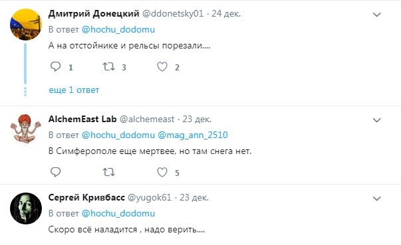Open the tweet timestamp "24 дек."
Image resolution: width=401 pixels, height=245 pixels.
pos(226,13)
